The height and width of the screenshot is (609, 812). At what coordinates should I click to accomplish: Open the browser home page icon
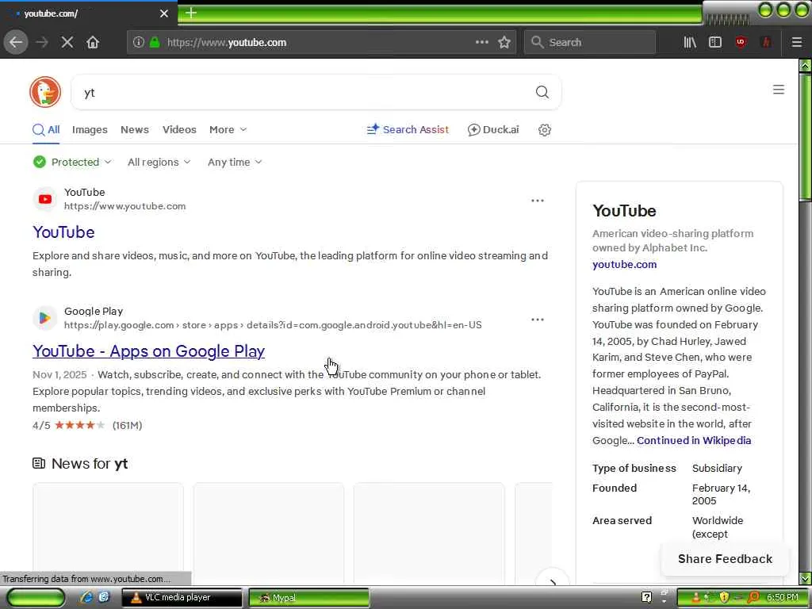pos(93,43)
